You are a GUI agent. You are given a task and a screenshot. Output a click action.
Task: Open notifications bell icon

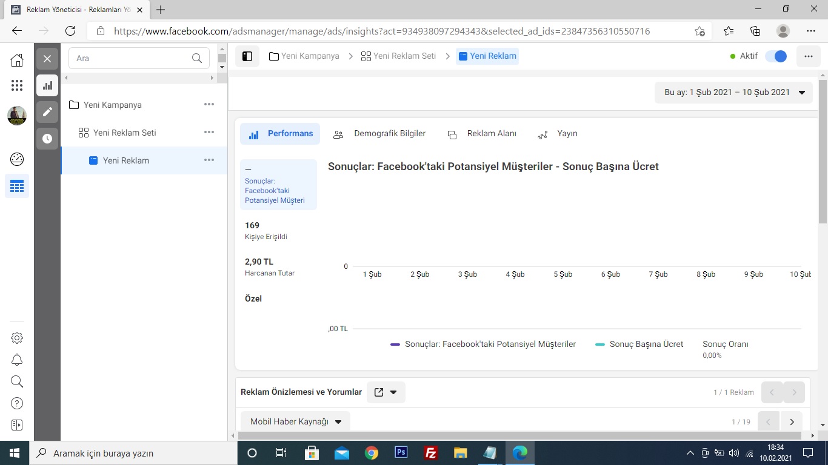click(17, 360)
